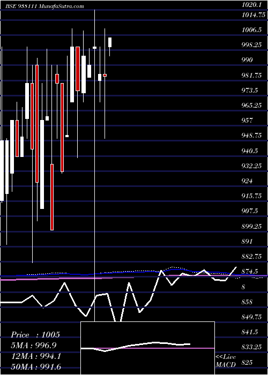Click the last white candlestick near 1005

tap(110, 42)
